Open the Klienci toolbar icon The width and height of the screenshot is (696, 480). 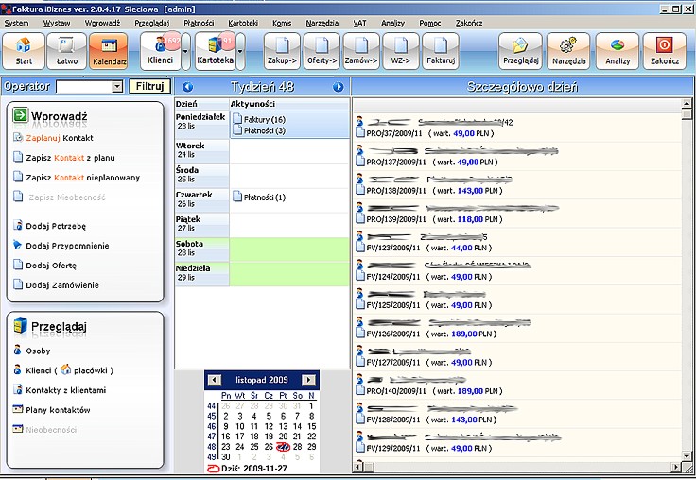161,50
